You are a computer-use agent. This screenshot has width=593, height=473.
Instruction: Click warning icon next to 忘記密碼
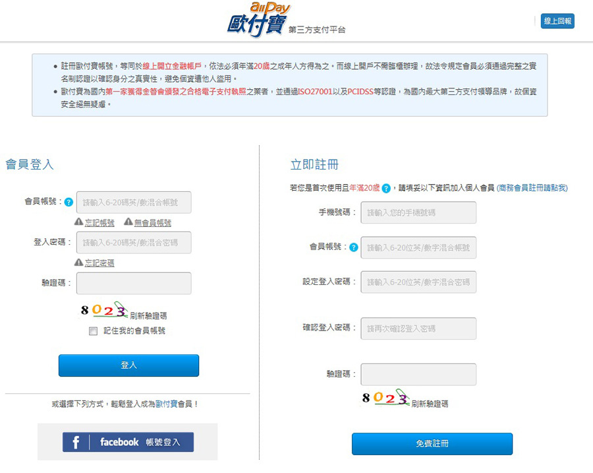point(78,262)
